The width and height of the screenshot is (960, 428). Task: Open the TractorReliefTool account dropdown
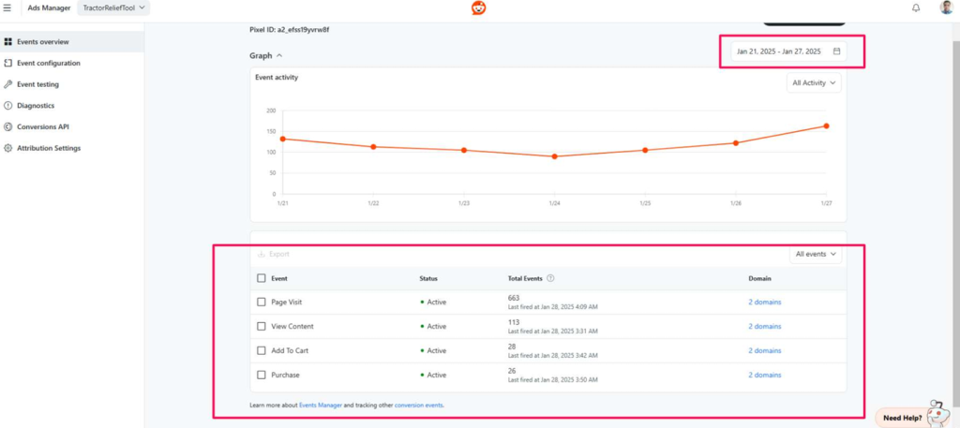click(x=113, y=7)
